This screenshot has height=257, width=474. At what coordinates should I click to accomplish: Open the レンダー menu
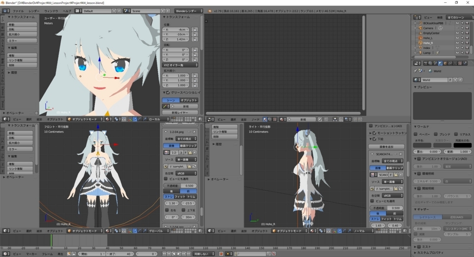(x=34, y=11)
